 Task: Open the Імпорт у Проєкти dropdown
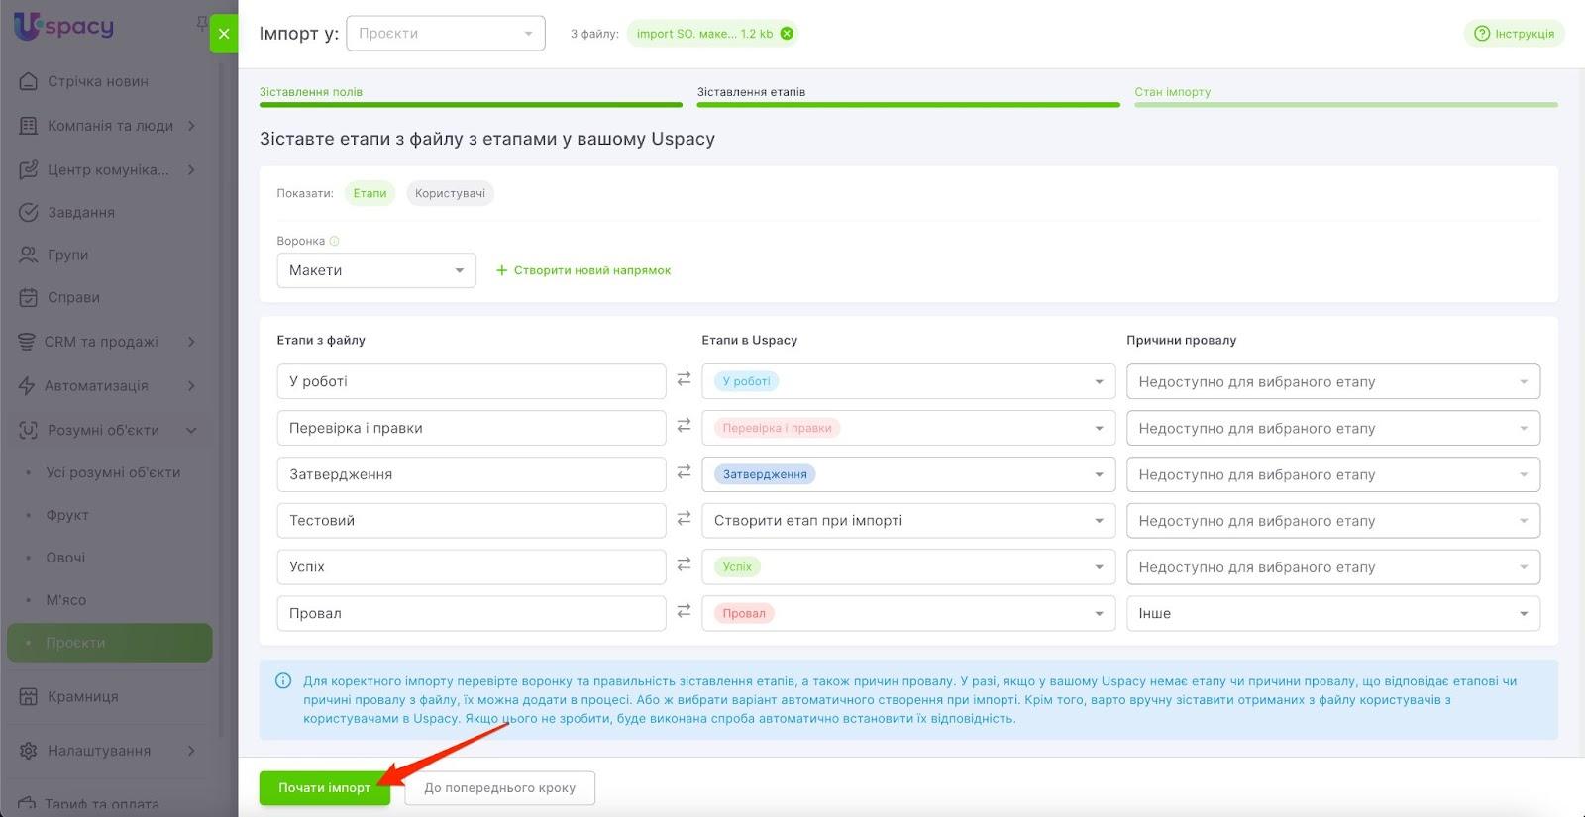click(x=446, y=34)
